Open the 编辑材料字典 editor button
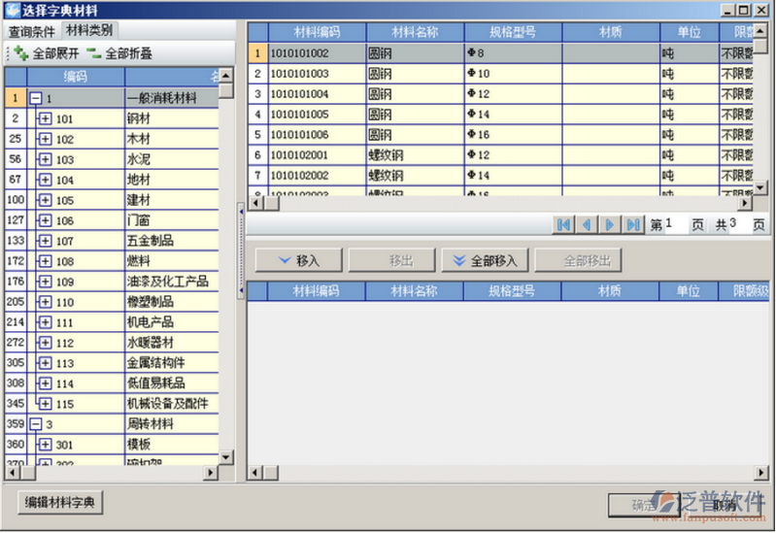776x533 pixels. click(x=61, y=503)
